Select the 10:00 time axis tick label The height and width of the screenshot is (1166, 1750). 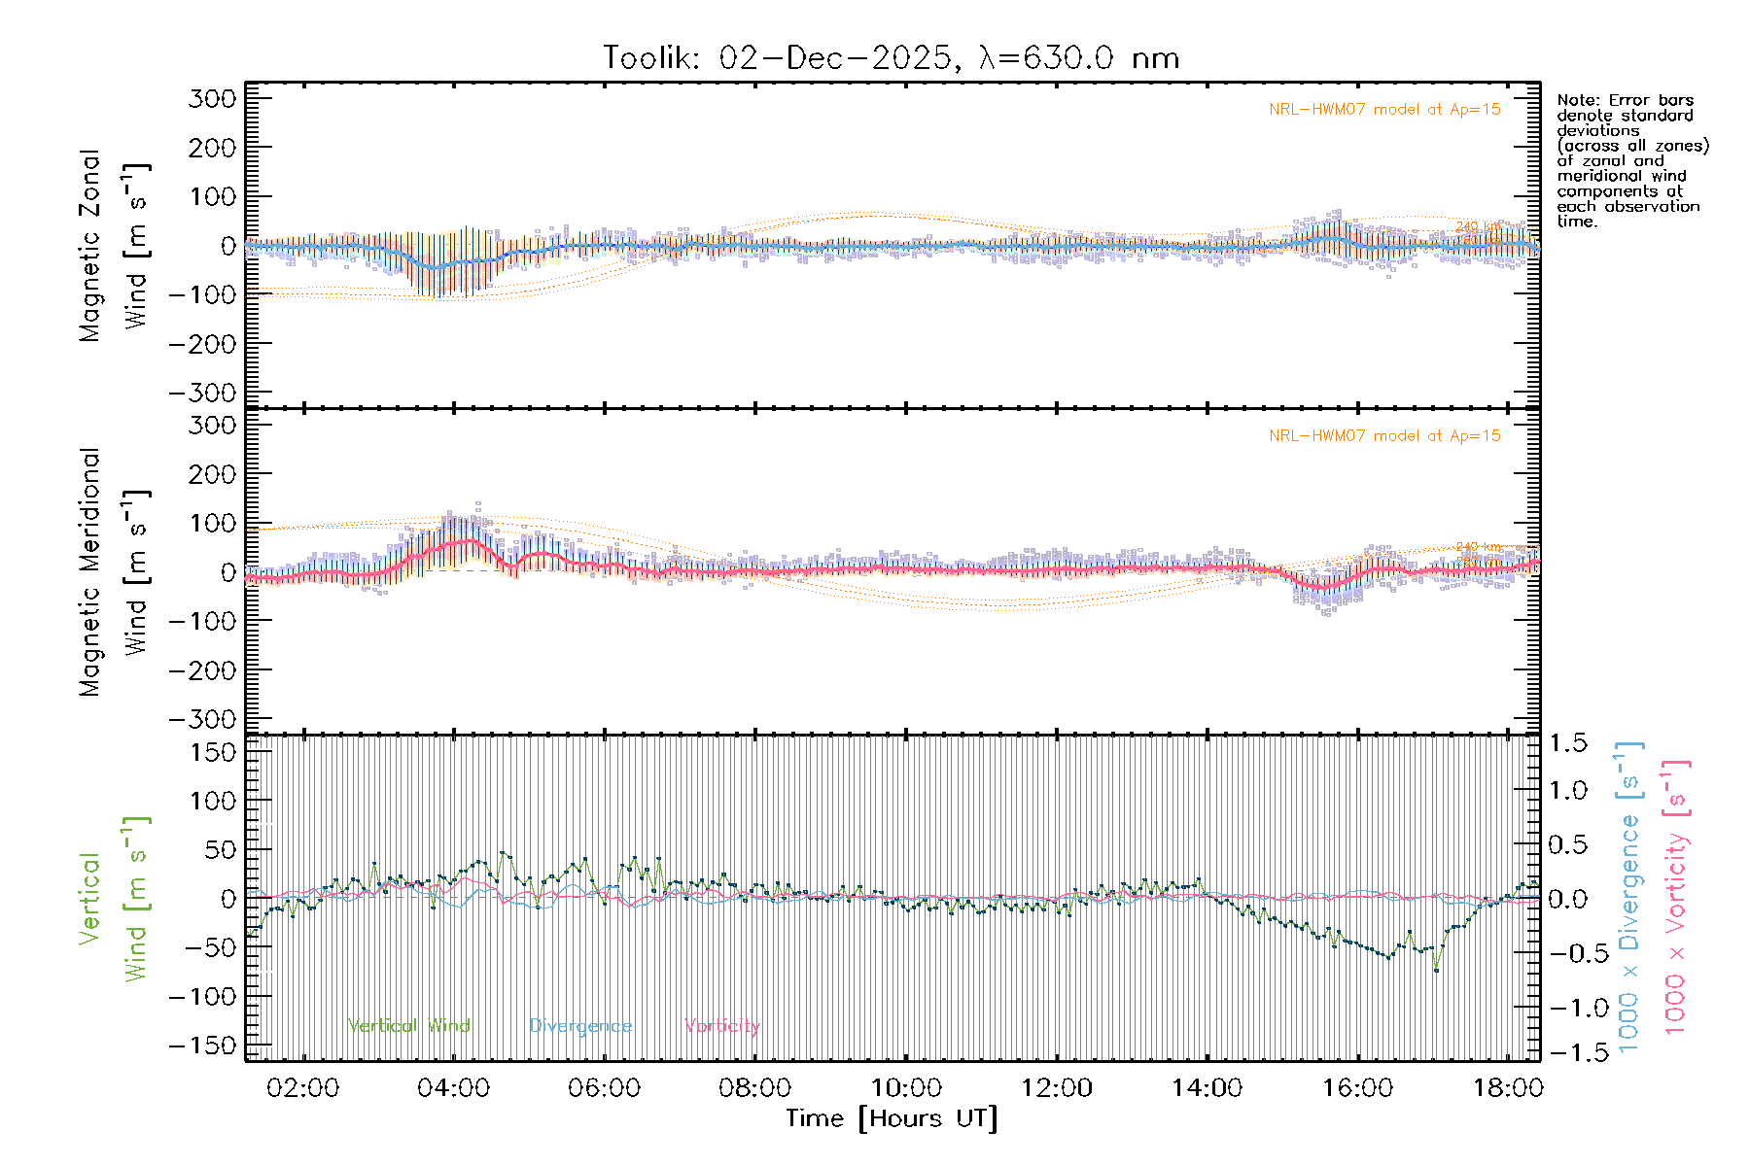pyautogui.click(x=905, y=1088)
